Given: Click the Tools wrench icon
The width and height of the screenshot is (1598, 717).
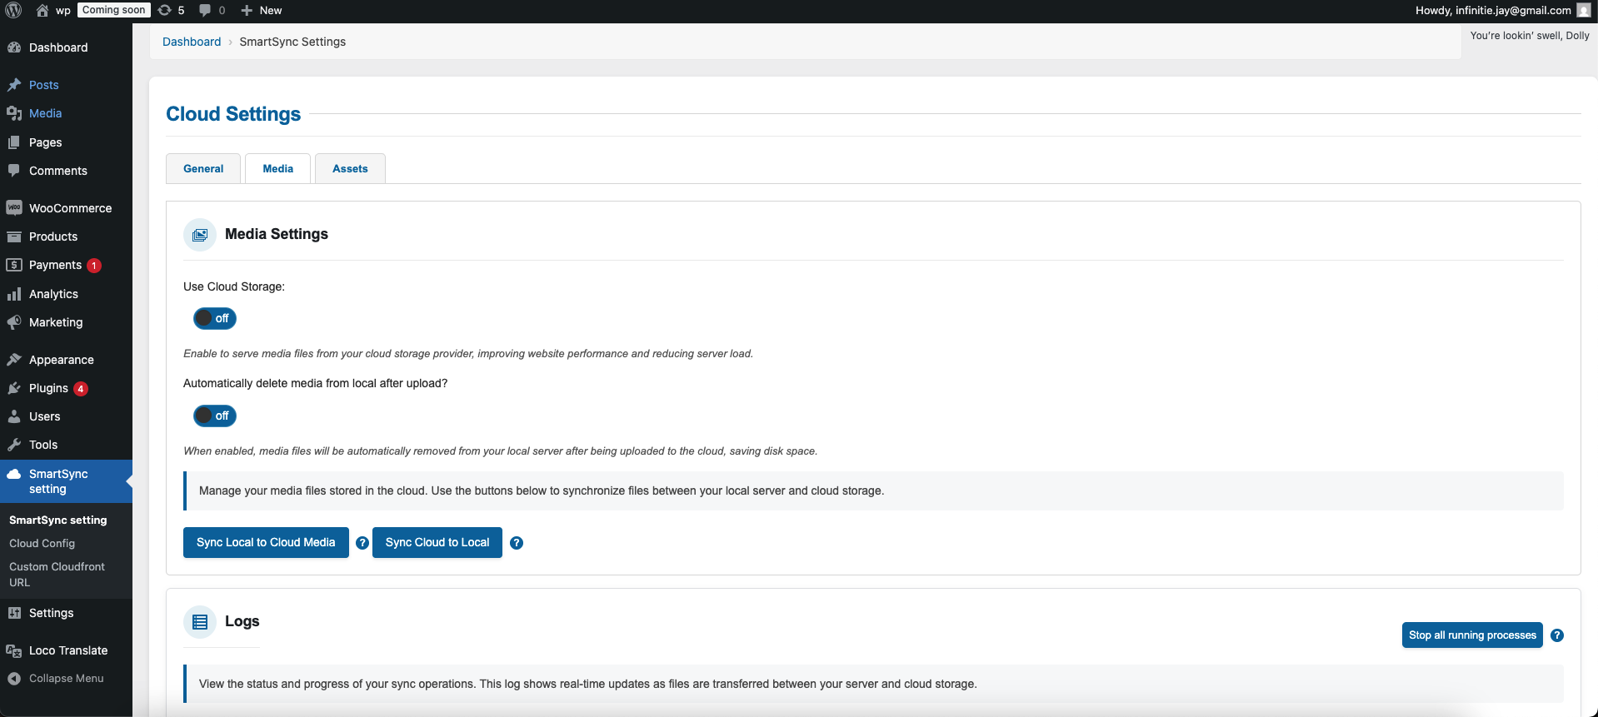Looking at the screenshot, I should pos(14,445).
